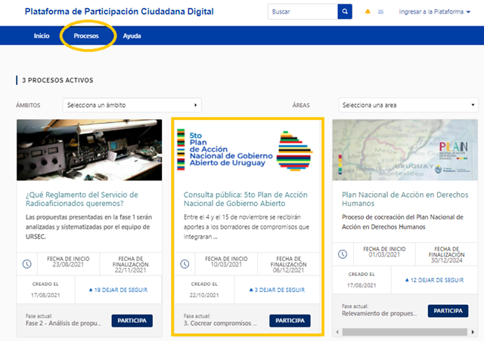Click the 3 PROCESOS ACTIVOS heading

click(57, 81)
